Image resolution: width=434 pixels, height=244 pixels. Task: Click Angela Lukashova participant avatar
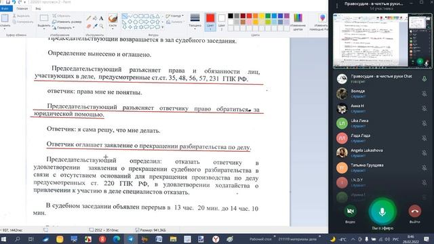(342, 152)
